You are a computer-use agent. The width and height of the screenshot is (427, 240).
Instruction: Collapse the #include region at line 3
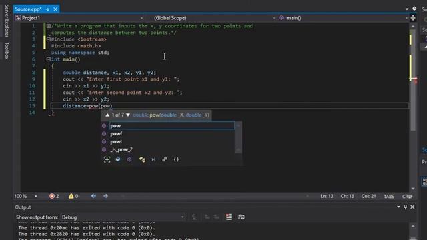coord(48,39)
